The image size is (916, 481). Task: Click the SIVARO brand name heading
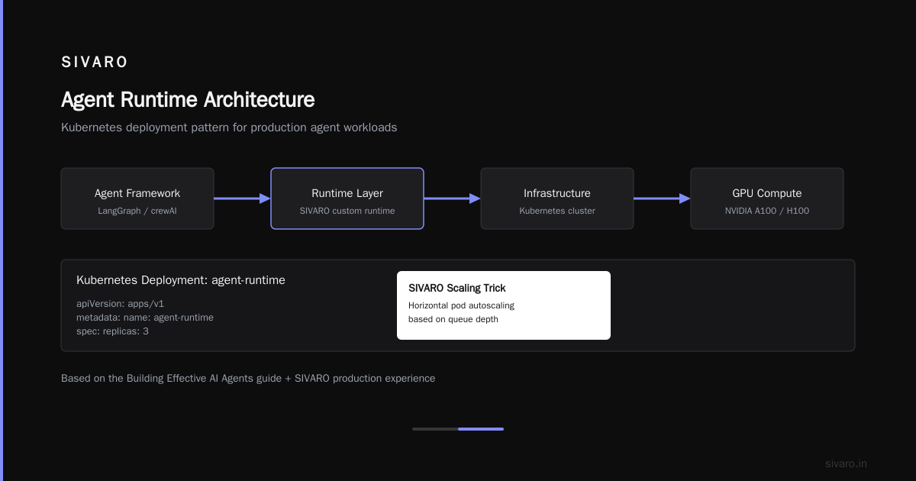[x=95, y=63]
